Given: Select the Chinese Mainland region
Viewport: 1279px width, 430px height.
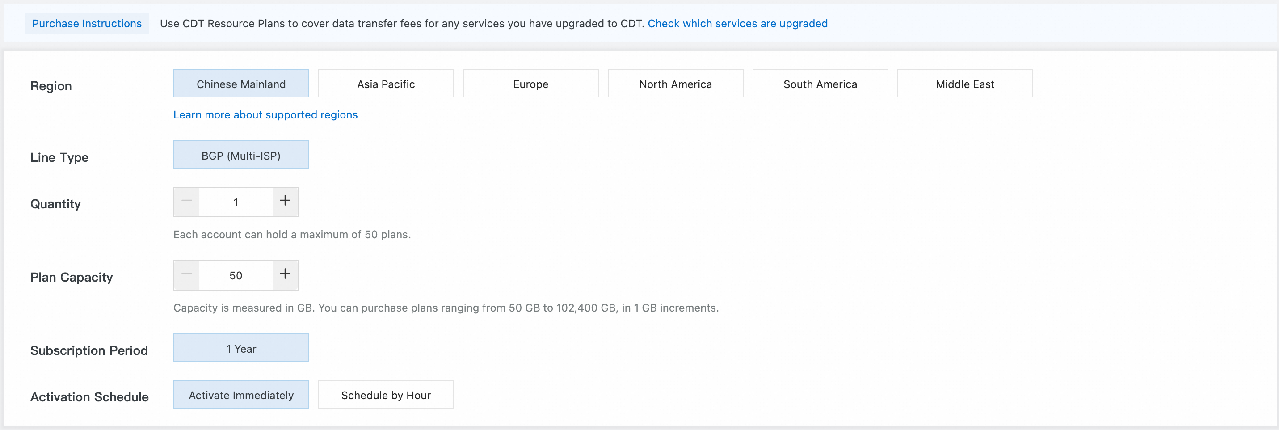Looking at the screenshot, I should (x=241, y=84).
